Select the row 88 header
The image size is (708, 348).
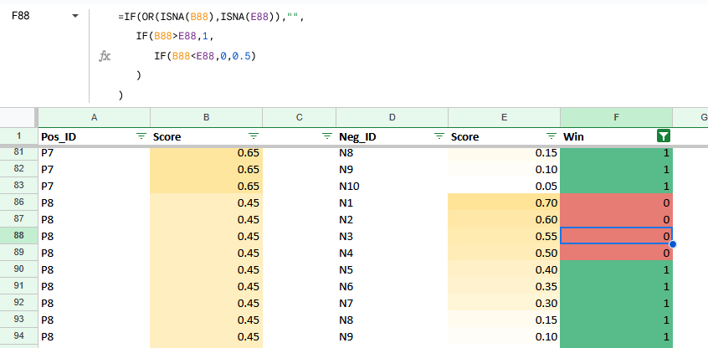click(18, 236)
